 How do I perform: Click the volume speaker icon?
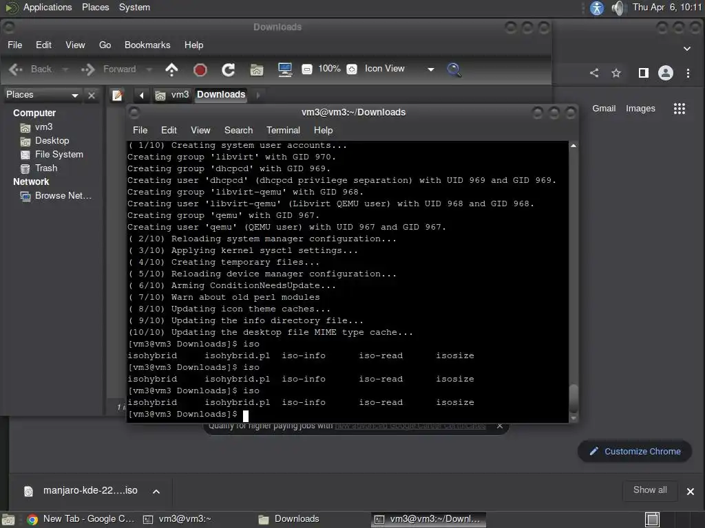point(619,8)
